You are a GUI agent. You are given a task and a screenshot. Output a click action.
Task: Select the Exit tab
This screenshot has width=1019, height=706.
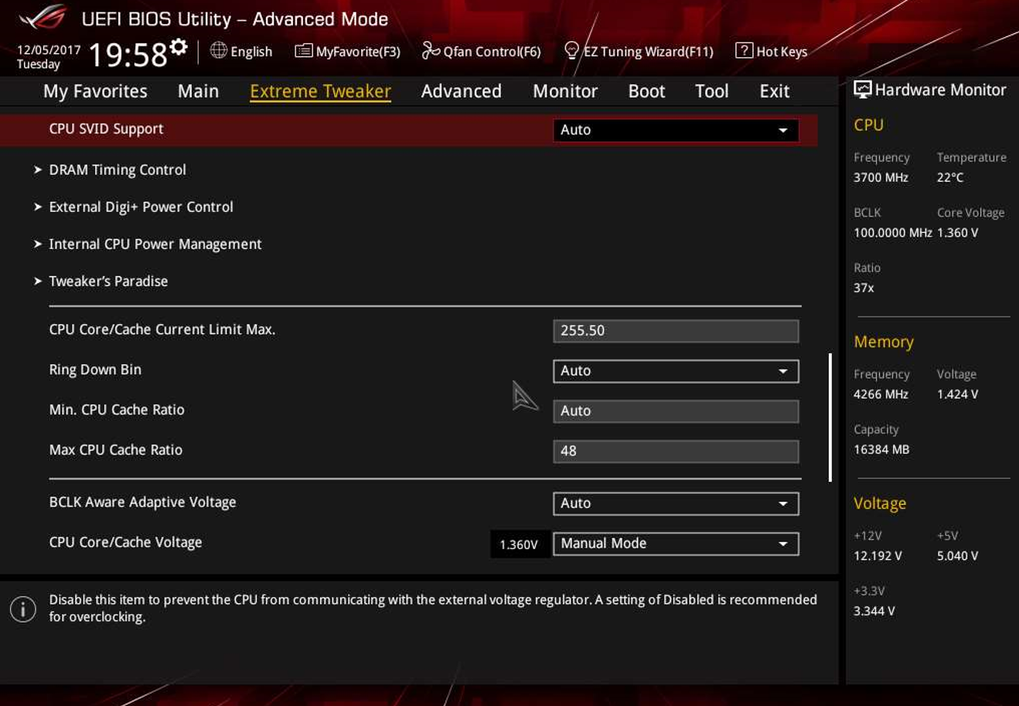[775, 91]
